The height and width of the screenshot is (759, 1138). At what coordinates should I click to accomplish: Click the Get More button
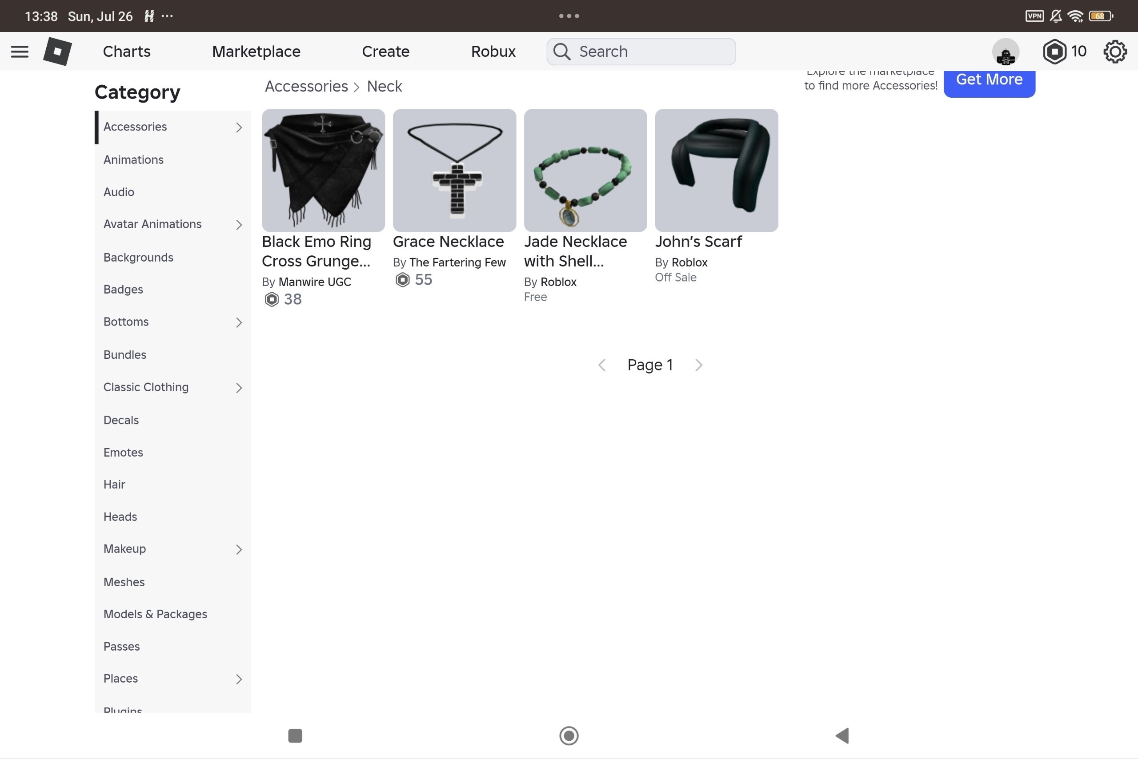989,81
